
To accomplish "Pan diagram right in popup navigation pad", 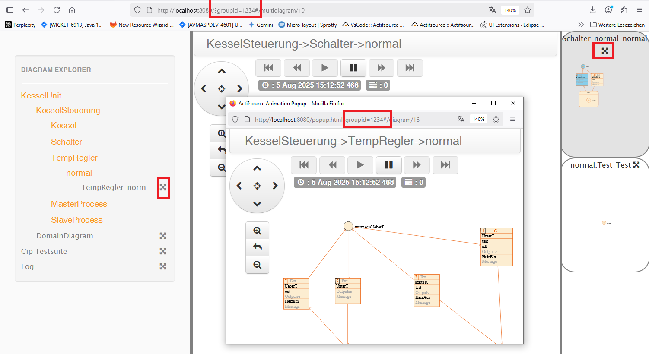I will pyautogui.click(x=275, y=186).
